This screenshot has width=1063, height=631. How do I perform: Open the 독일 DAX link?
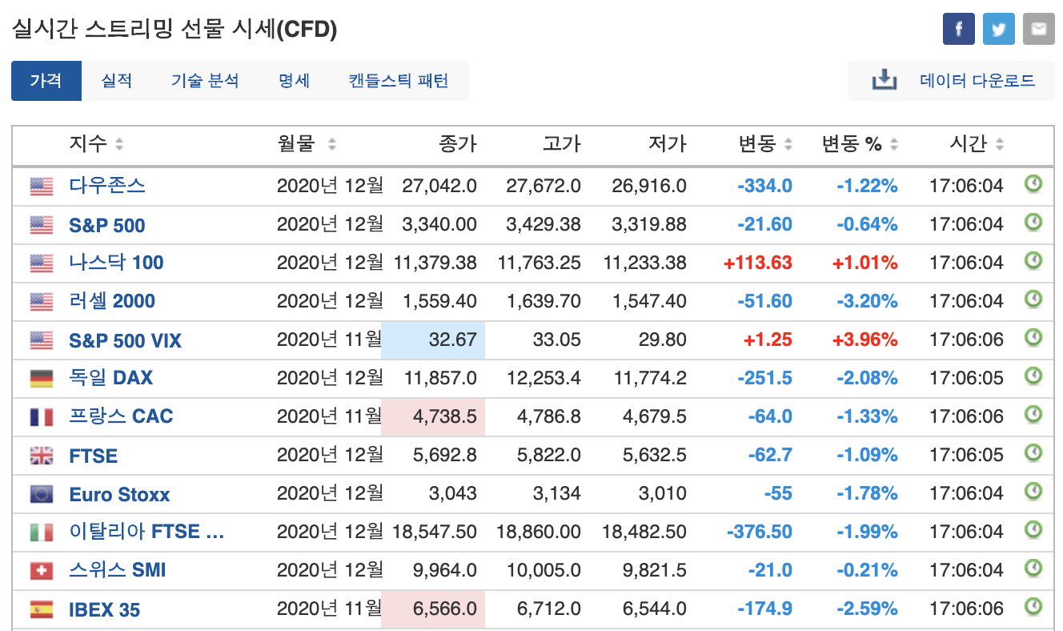coord(110,378)
